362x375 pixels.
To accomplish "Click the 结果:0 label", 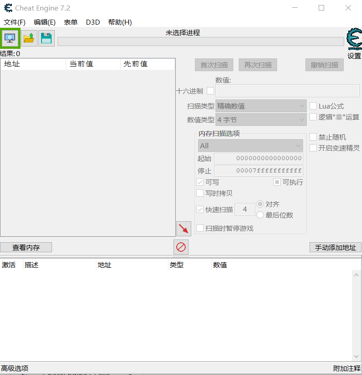I will point(10,53).
